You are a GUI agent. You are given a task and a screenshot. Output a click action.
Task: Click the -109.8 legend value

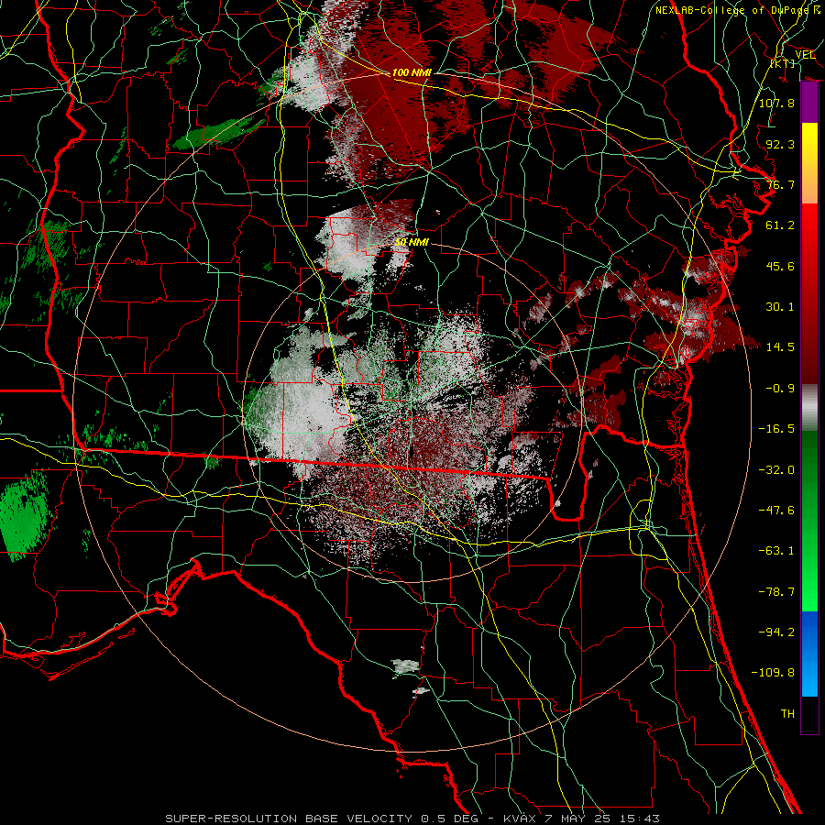click(773, 673)
